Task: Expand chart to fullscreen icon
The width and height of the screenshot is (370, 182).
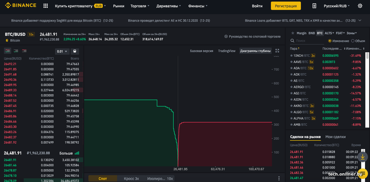Action: (277, 51)
